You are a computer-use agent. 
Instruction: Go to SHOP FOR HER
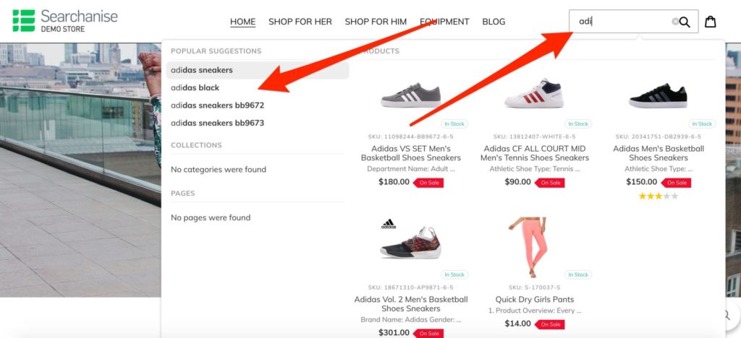click(x=300, y=22)
